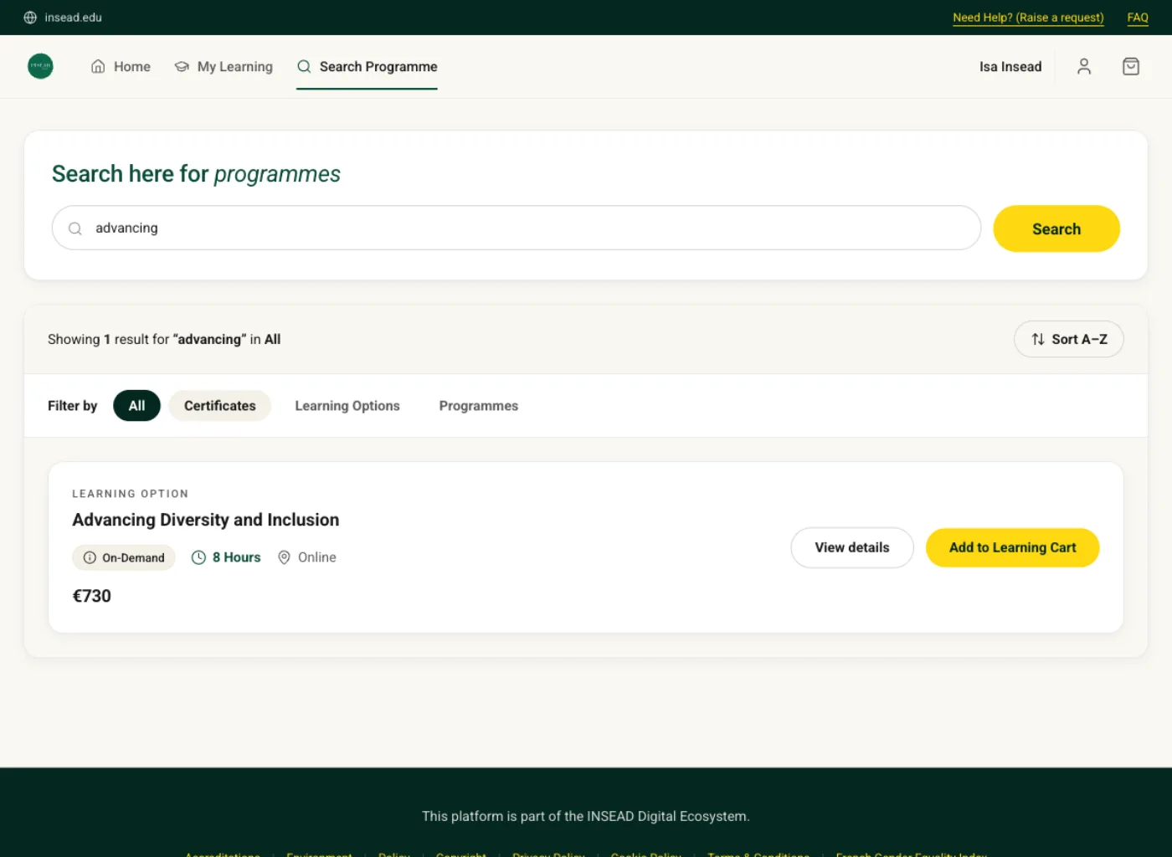The width and height of the screenshot is (1172, 857).
Task: View details of Advancing Diversity and Inclusion
Action: [852, 547]
